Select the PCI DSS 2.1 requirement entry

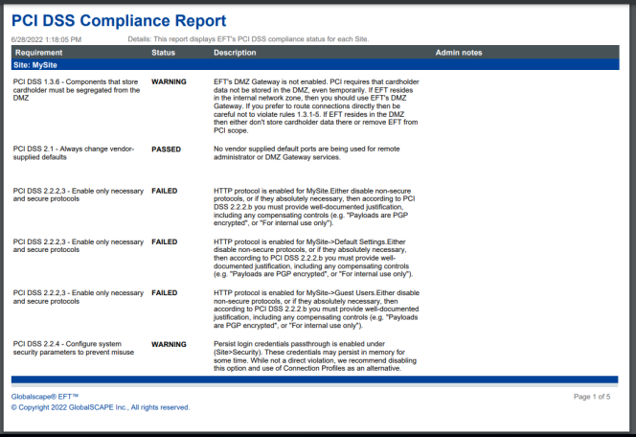[x=74, y=153]
